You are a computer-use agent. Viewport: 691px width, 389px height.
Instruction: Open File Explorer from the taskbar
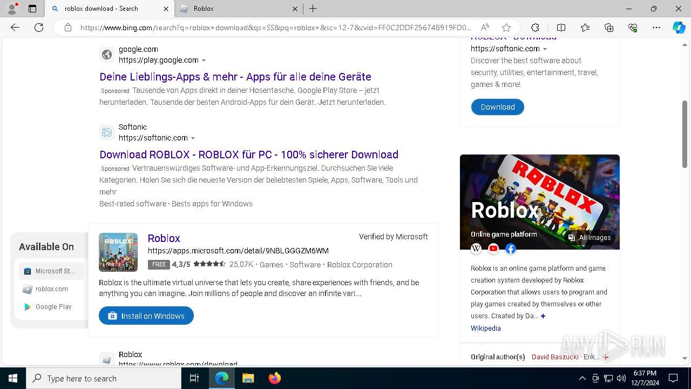pyautogui.click(x=248, y=378)
